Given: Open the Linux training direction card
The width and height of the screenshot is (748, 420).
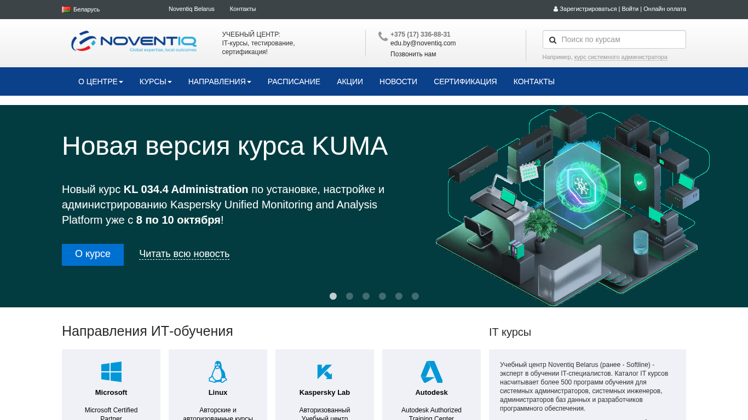Looking at the screenshot, I should click(x=218, y=385).
